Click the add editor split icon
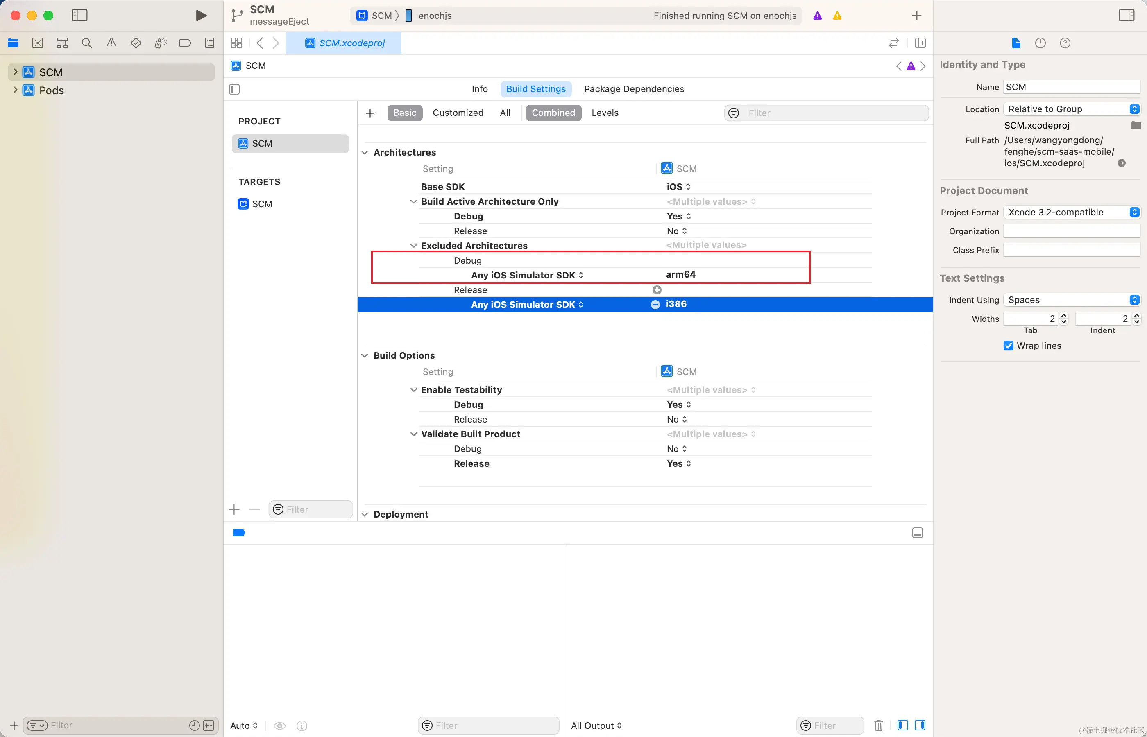 pos(920,43)
